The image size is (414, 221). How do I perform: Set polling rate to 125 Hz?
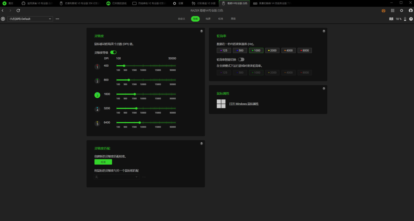pos(224,50)
